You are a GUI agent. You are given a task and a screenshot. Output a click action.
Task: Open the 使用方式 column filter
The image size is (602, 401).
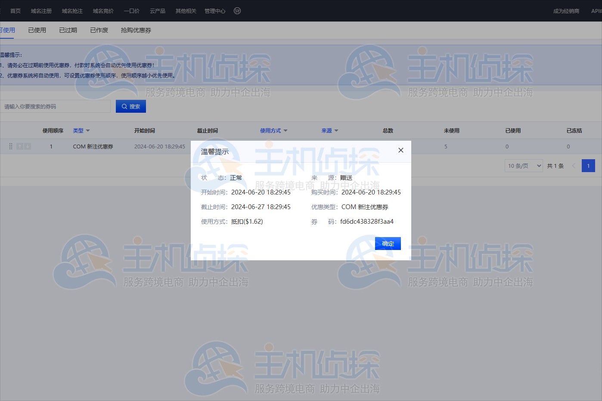pos(285,131)
